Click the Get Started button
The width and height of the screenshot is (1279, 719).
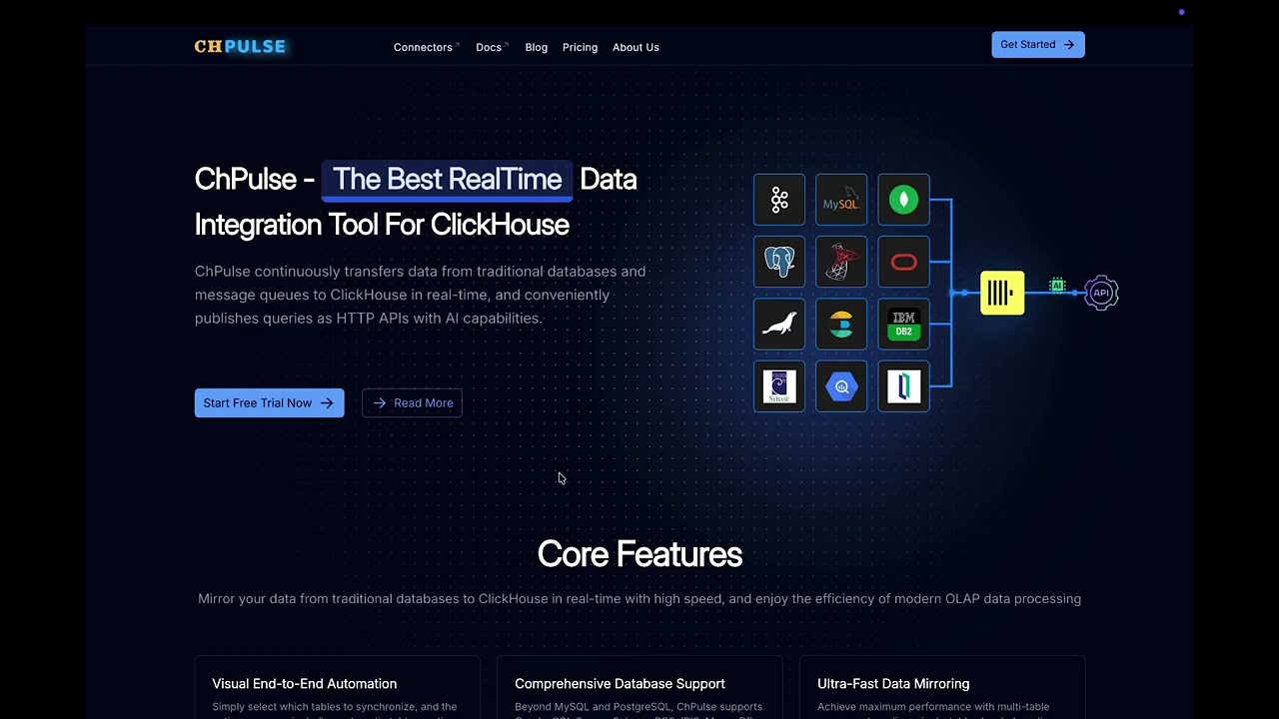tap(1038, 45)
